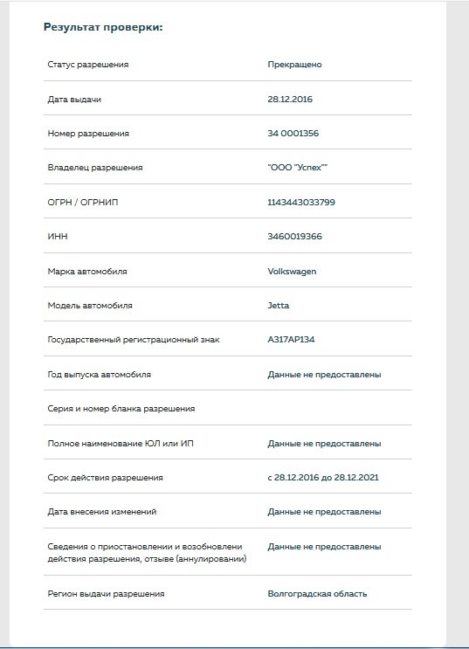Viewport: 469px width, 649px height.
Task: Click the "Государственный регистрационный знак" label
Action: coord(134,340)
